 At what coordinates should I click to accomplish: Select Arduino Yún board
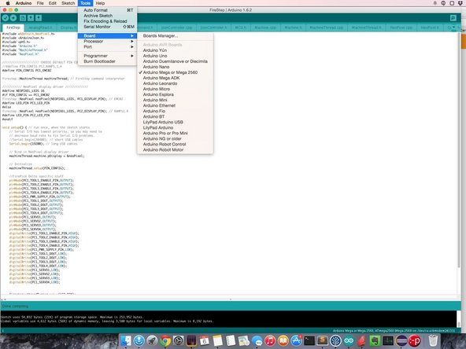click(175, 50)
